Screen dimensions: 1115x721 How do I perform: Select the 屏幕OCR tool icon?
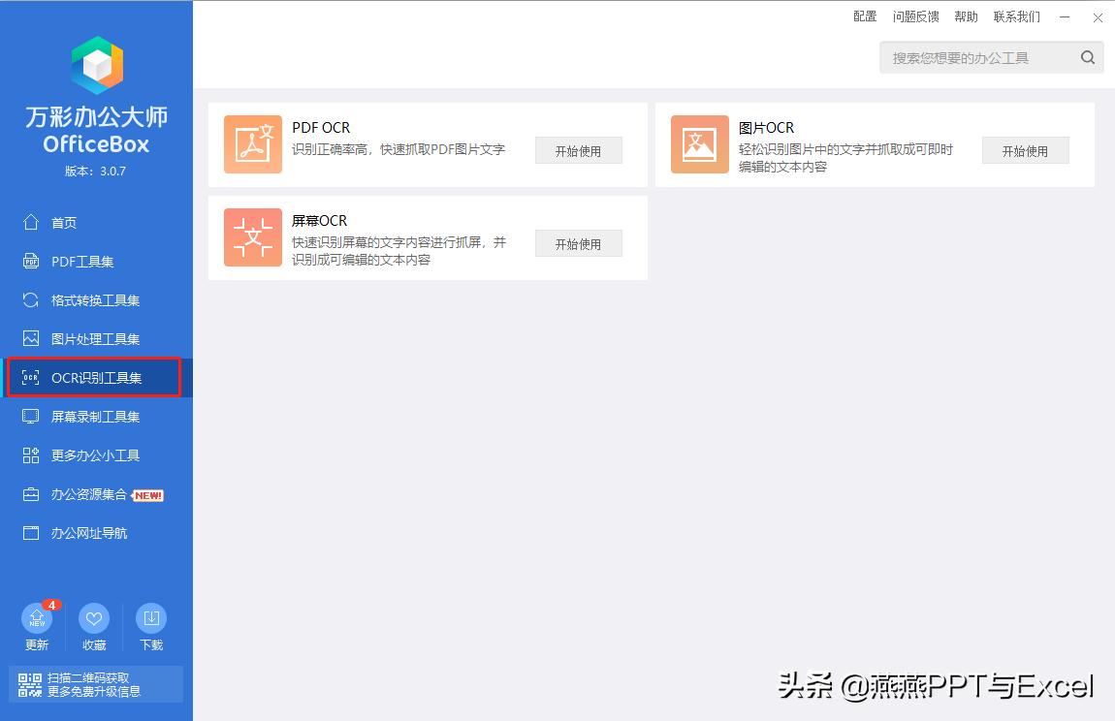point(252,237)
